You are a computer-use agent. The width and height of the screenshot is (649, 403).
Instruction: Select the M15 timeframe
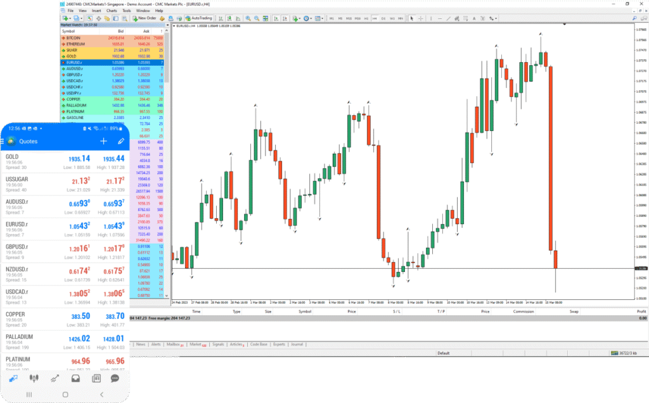[349, 18]
